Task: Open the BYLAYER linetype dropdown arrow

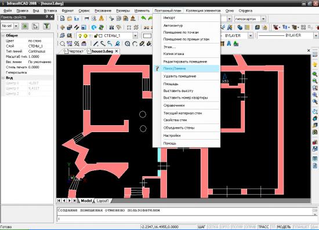Action: (251, 36)
